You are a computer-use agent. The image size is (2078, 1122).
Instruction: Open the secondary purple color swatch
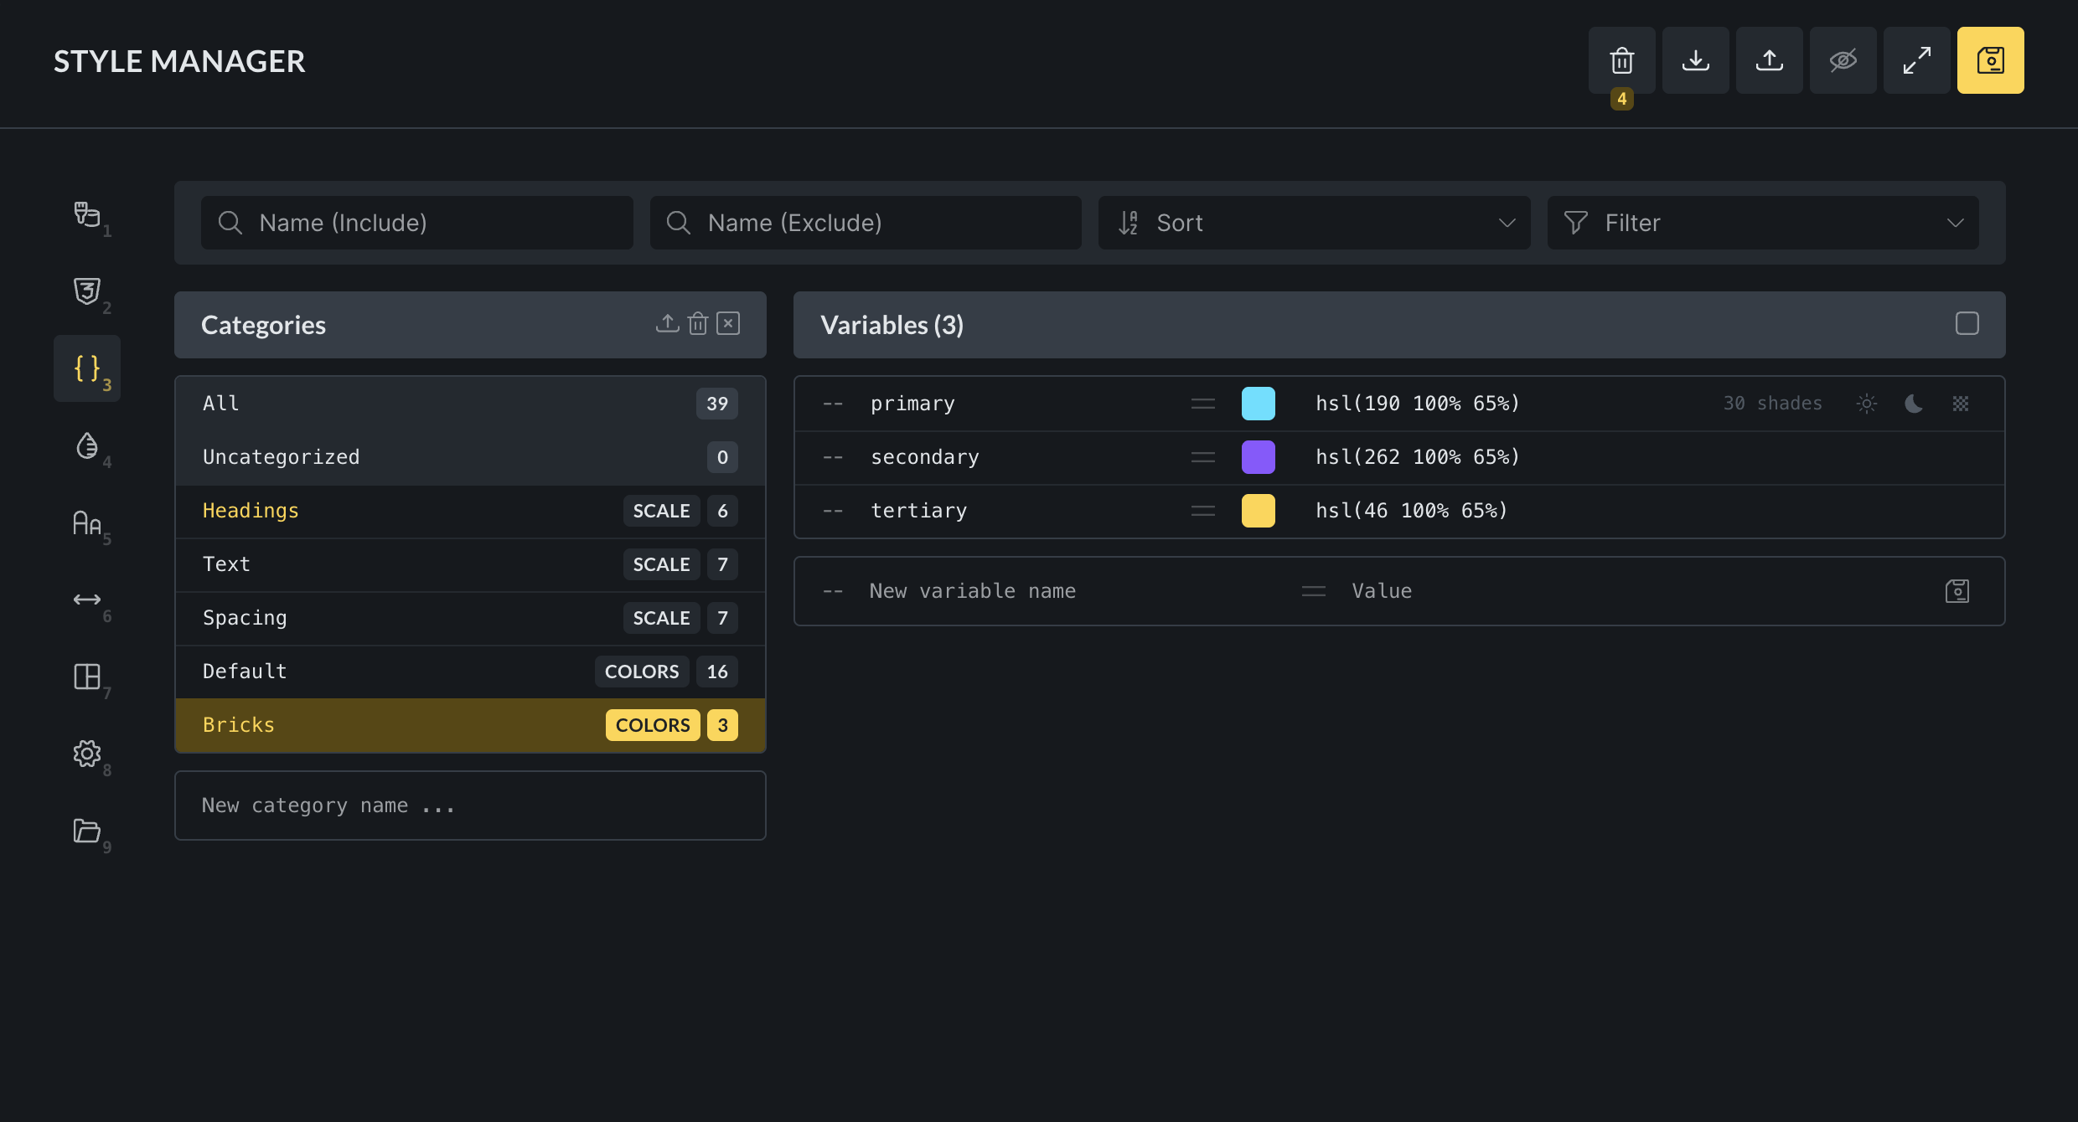pyautogui.click(x=1259, y=457)
